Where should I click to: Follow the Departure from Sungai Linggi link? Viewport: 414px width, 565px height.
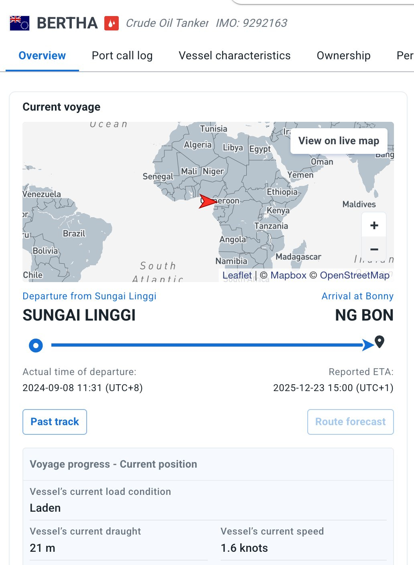(x=89, y=296)
